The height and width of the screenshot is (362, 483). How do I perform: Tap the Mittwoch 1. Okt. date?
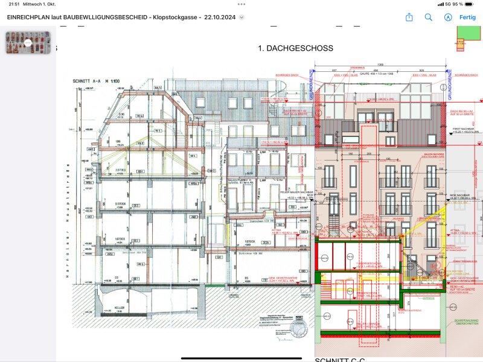40,4
